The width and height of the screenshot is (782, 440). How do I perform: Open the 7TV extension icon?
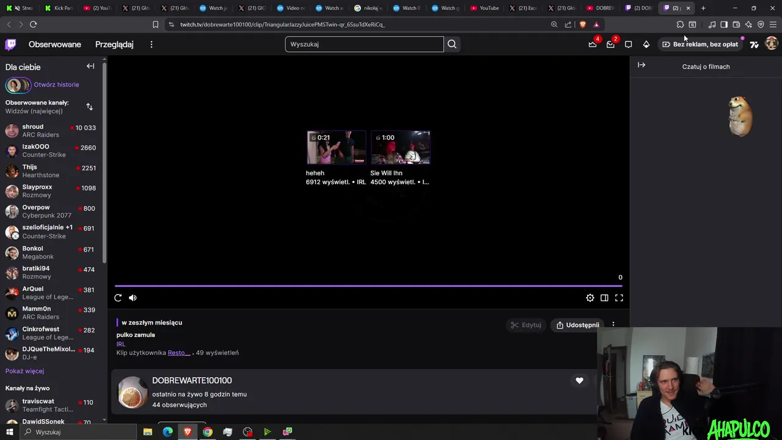click(755, 44)
